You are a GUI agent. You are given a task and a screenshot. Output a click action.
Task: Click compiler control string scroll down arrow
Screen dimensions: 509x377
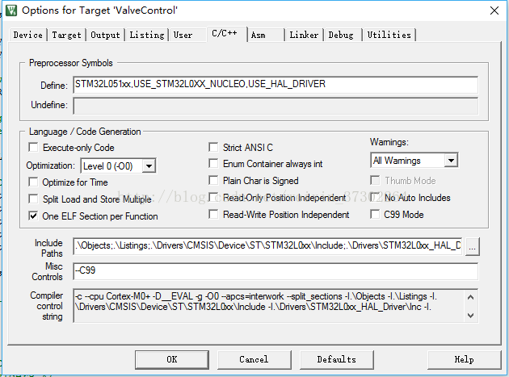coord(471,315)
